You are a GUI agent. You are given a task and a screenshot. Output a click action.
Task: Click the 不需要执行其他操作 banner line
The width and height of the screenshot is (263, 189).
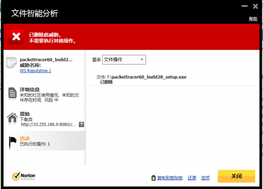tap(53, 41)
